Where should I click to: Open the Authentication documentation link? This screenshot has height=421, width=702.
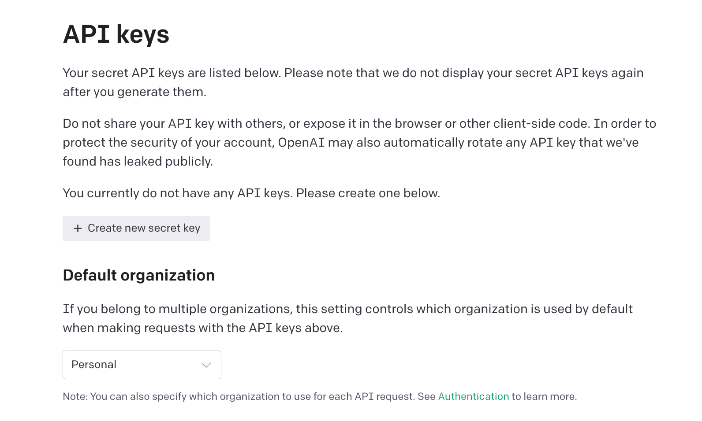tap(473, 396)
